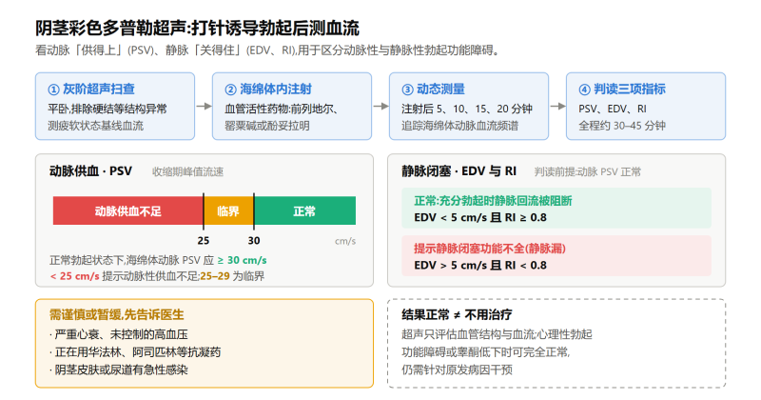
Task: Click the line 测疲软状态基线血流
Action: point(96,126)
